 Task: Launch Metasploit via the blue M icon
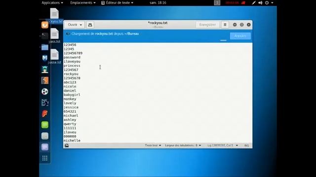(x=45, y=58)
